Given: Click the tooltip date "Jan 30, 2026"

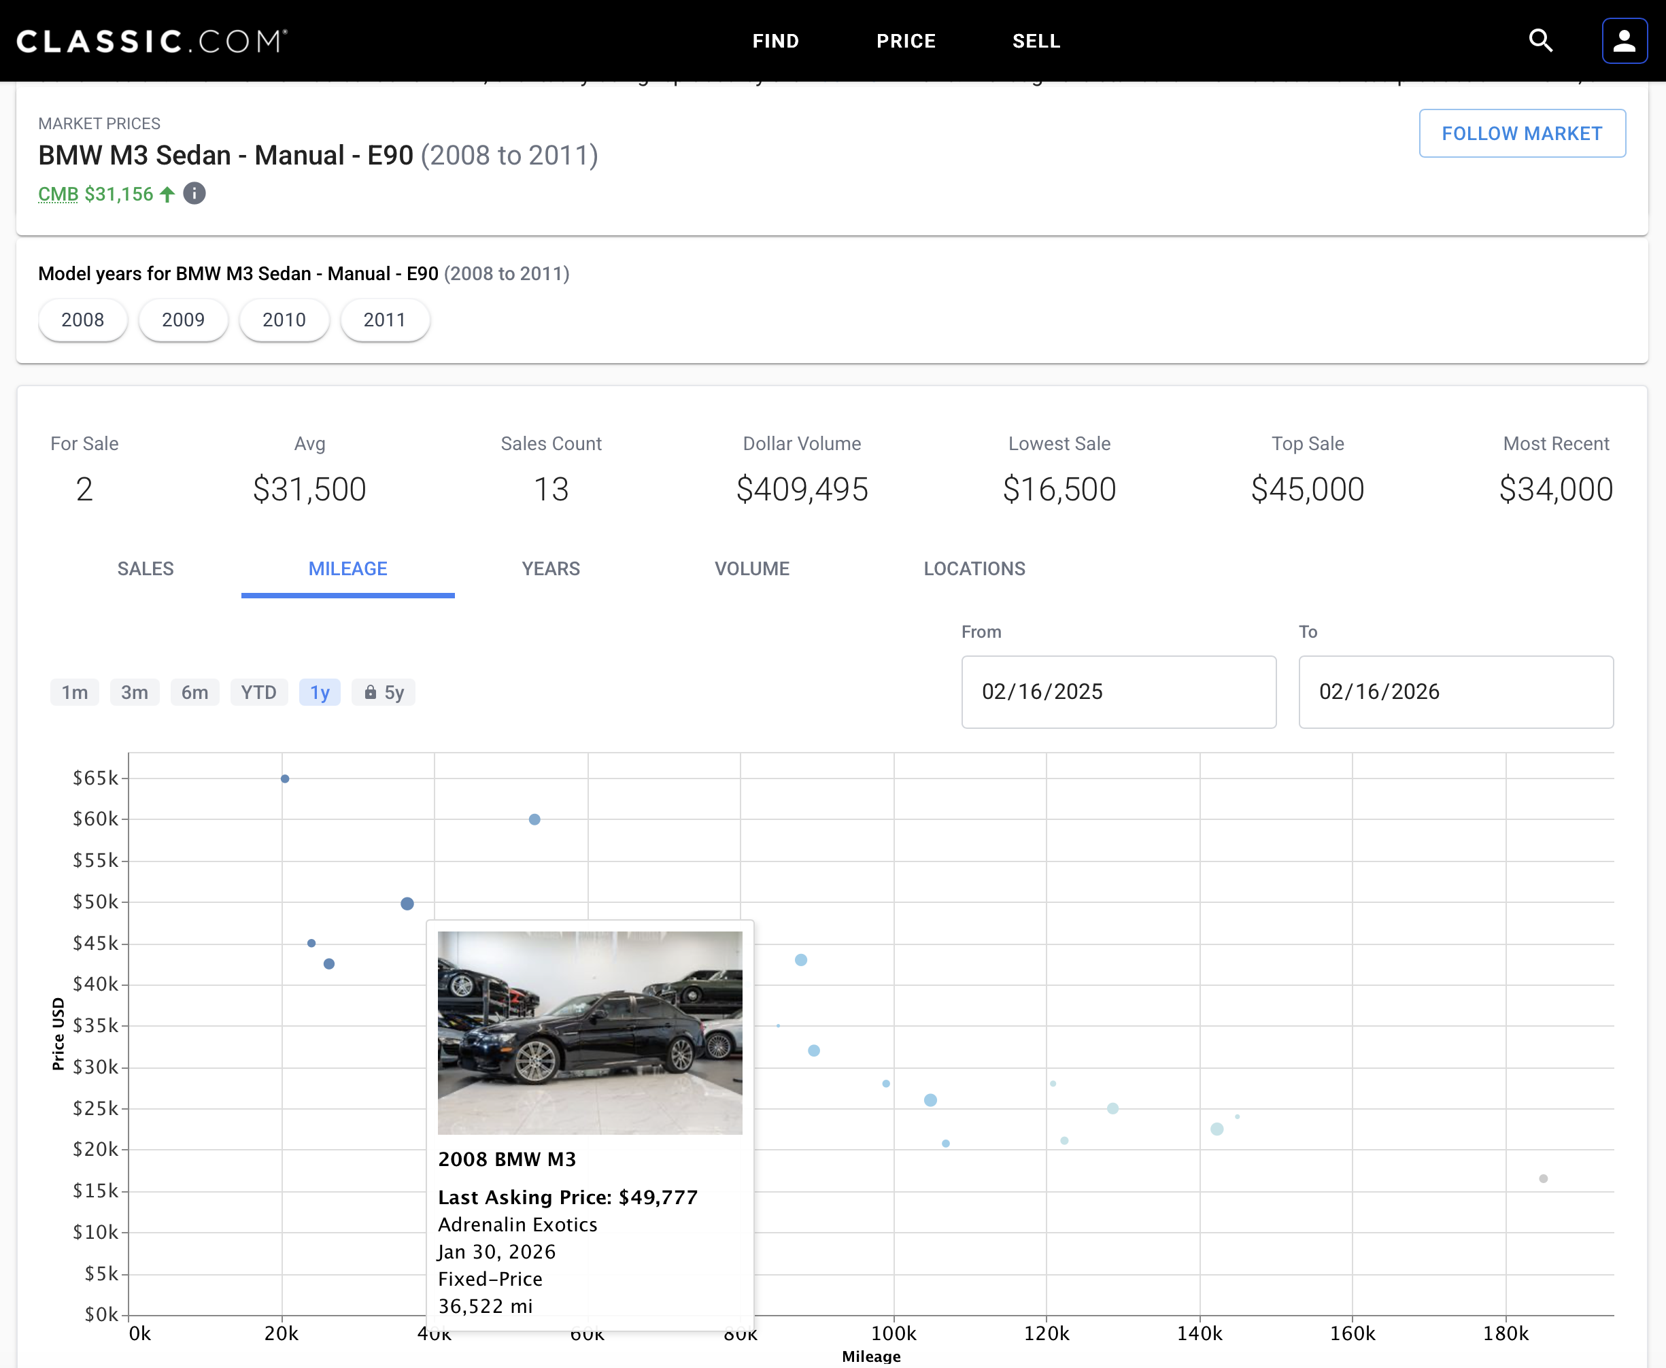Looking at the screenshot, I should click(497, 1251).
